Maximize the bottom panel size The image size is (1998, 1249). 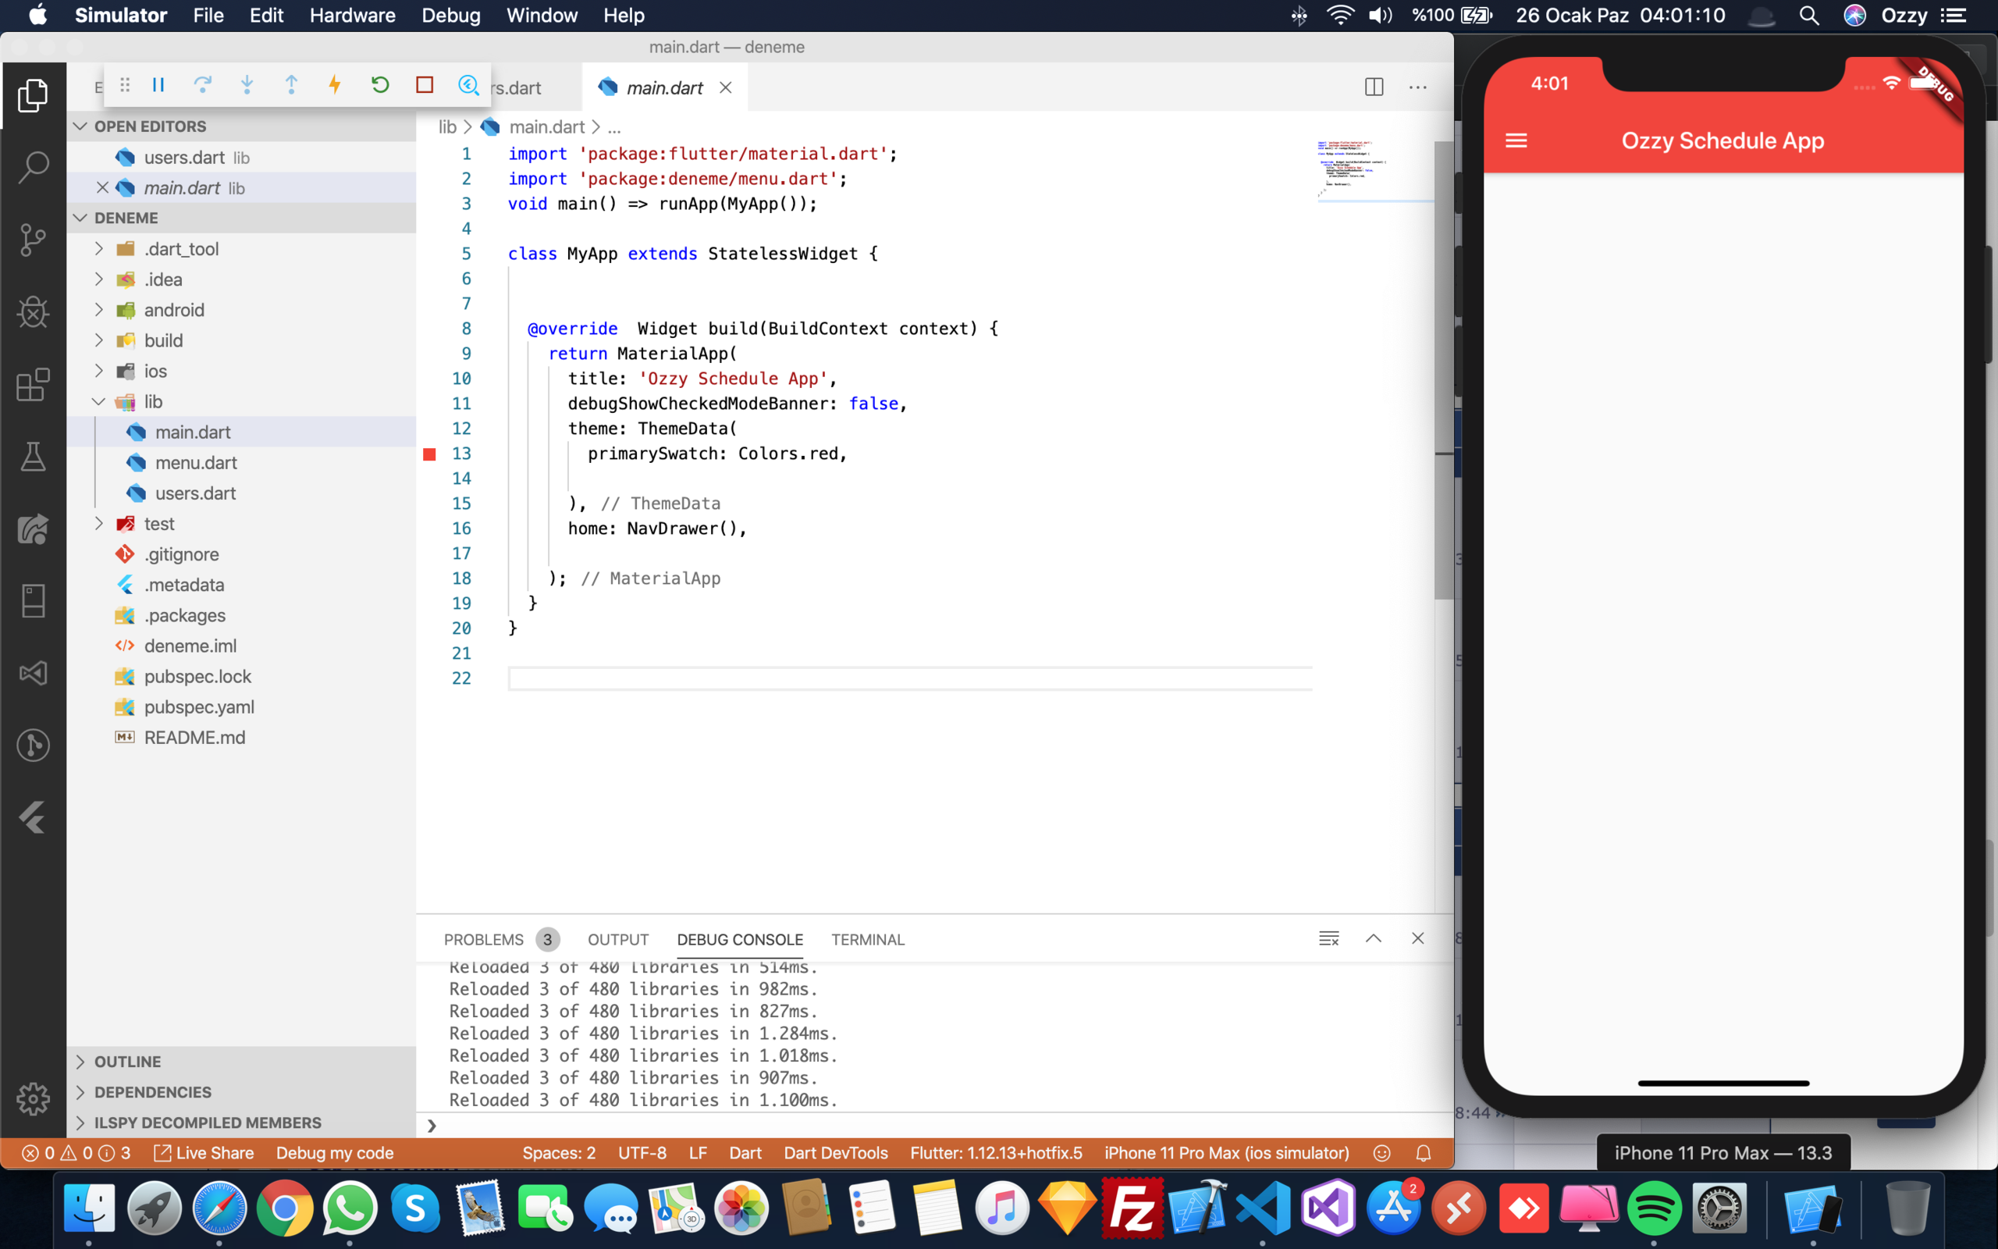coord(1373,938)
